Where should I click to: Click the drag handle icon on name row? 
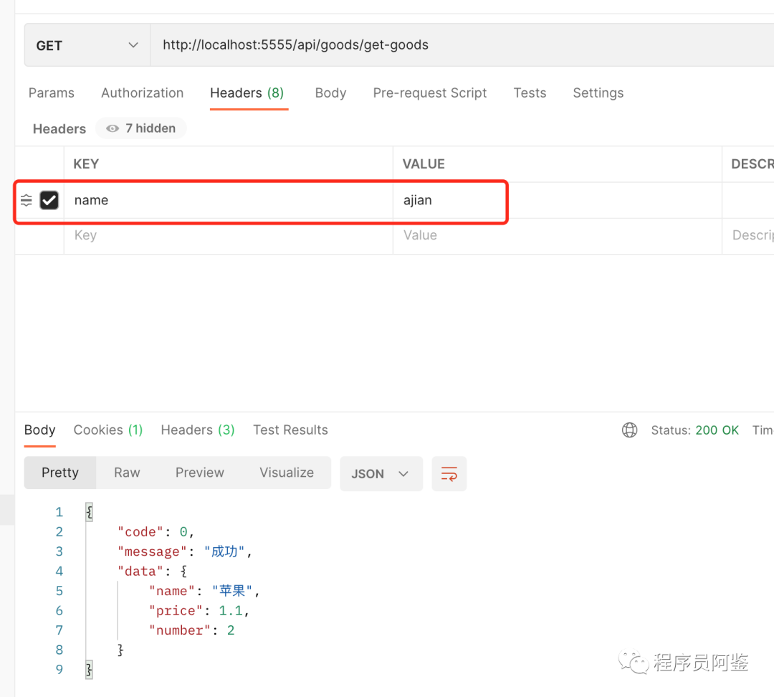click(x=27, y=200)
